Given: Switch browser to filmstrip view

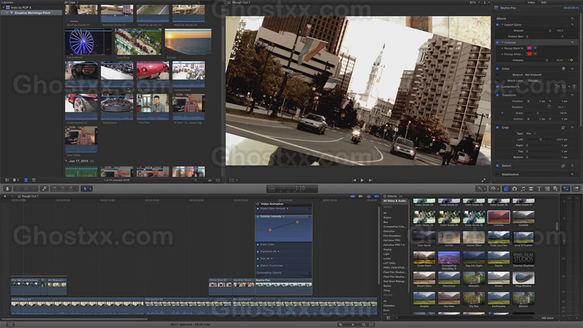Looking at the screenshot, I should [26, 180].
